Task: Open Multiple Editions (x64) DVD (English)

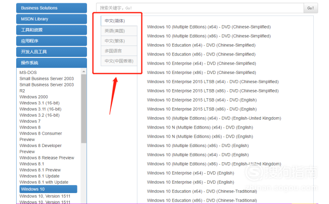Action: click(198, 155)
